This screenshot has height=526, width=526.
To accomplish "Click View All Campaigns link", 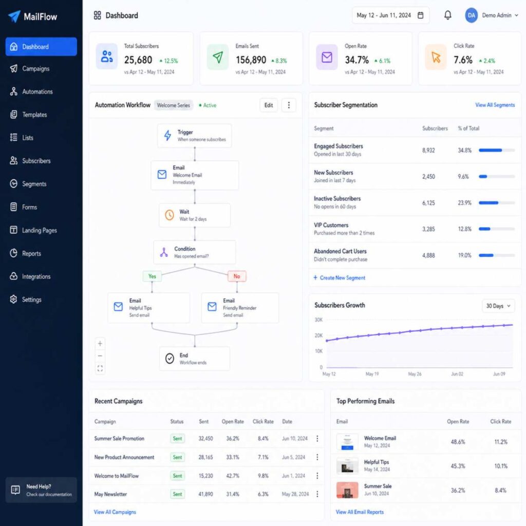I will tap(115, 512).
